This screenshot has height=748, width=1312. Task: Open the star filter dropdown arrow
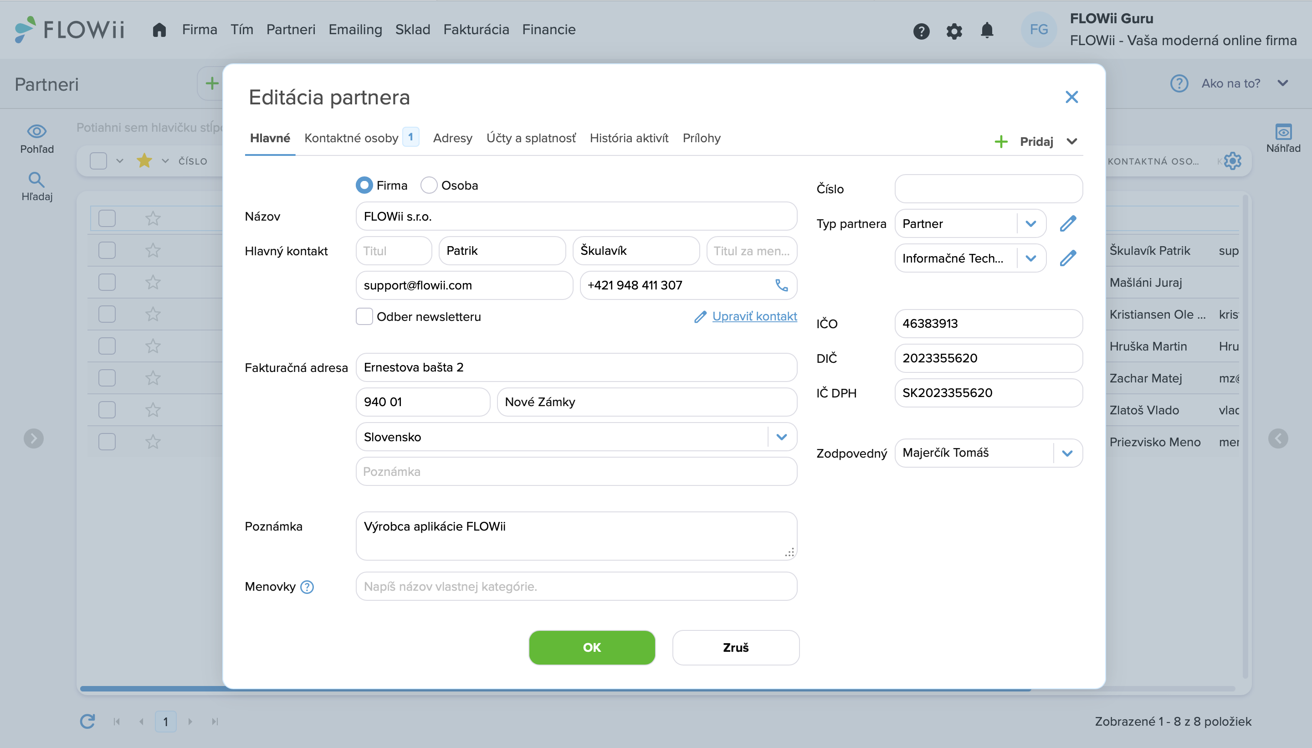[x=165, y=161]
